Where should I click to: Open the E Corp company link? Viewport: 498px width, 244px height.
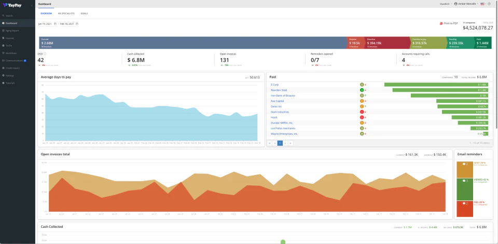coord(274,85)
